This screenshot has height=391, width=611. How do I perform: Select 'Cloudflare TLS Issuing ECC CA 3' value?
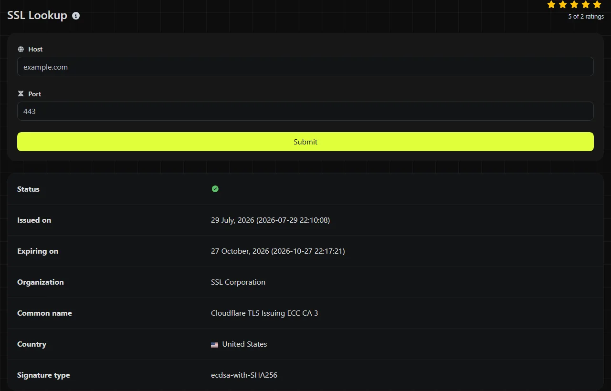(x=264, y=313)
